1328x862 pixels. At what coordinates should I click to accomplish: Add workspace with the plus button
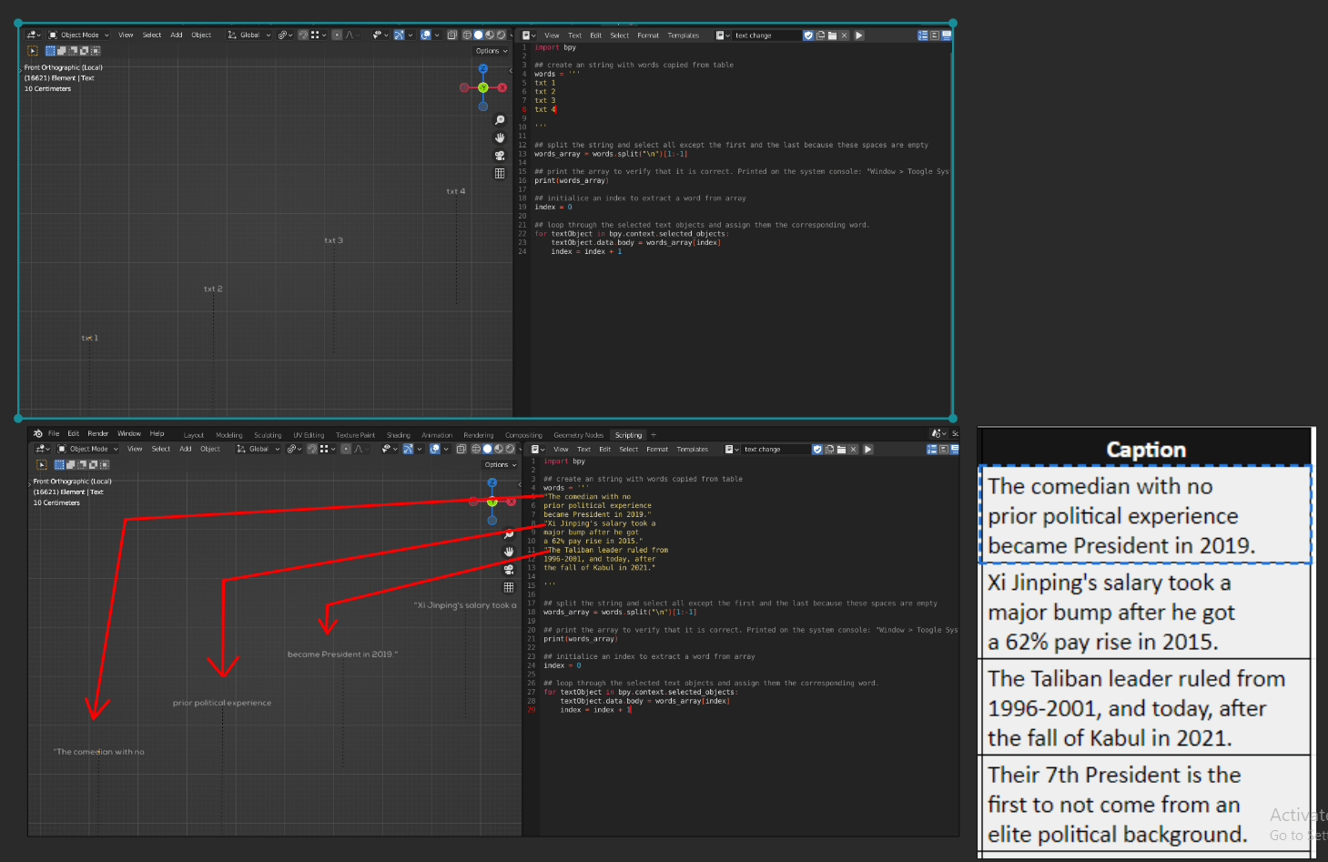click(x=654, y=435)
